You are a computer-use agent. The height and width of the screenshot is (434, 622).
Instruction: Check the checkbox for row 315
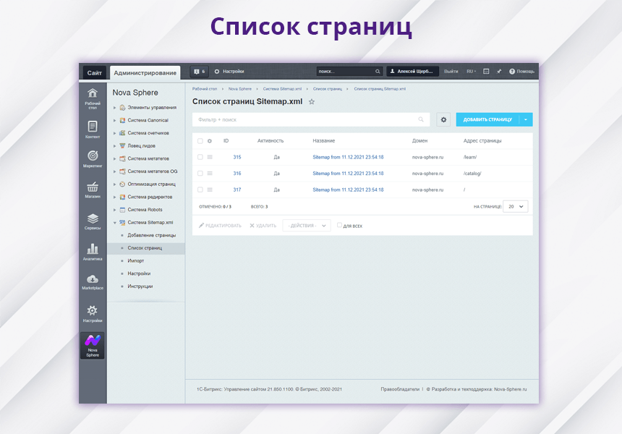200,157
